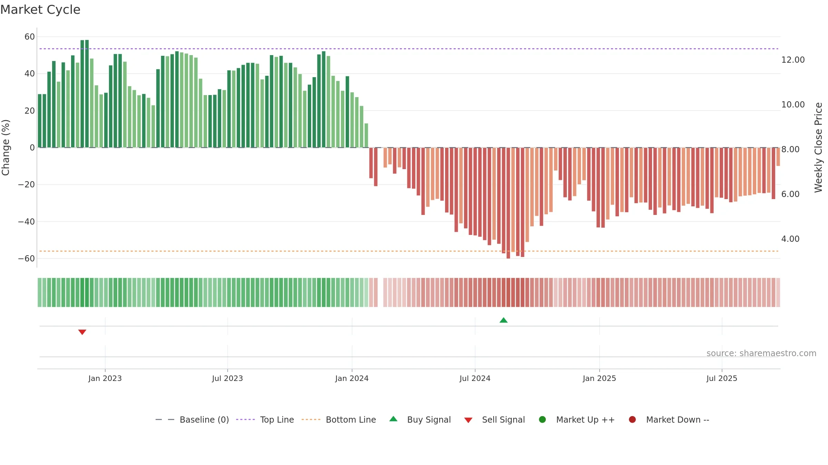This screenshot has height=465, width=828.
Task: Click the gray dashed baseline sample in legend
Action: [165, 420]
